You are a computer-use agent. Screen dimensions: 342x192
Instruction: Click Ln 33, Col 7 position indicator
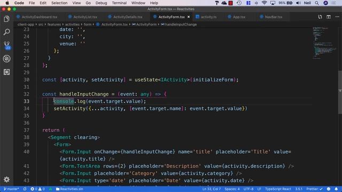coord(212,189)
